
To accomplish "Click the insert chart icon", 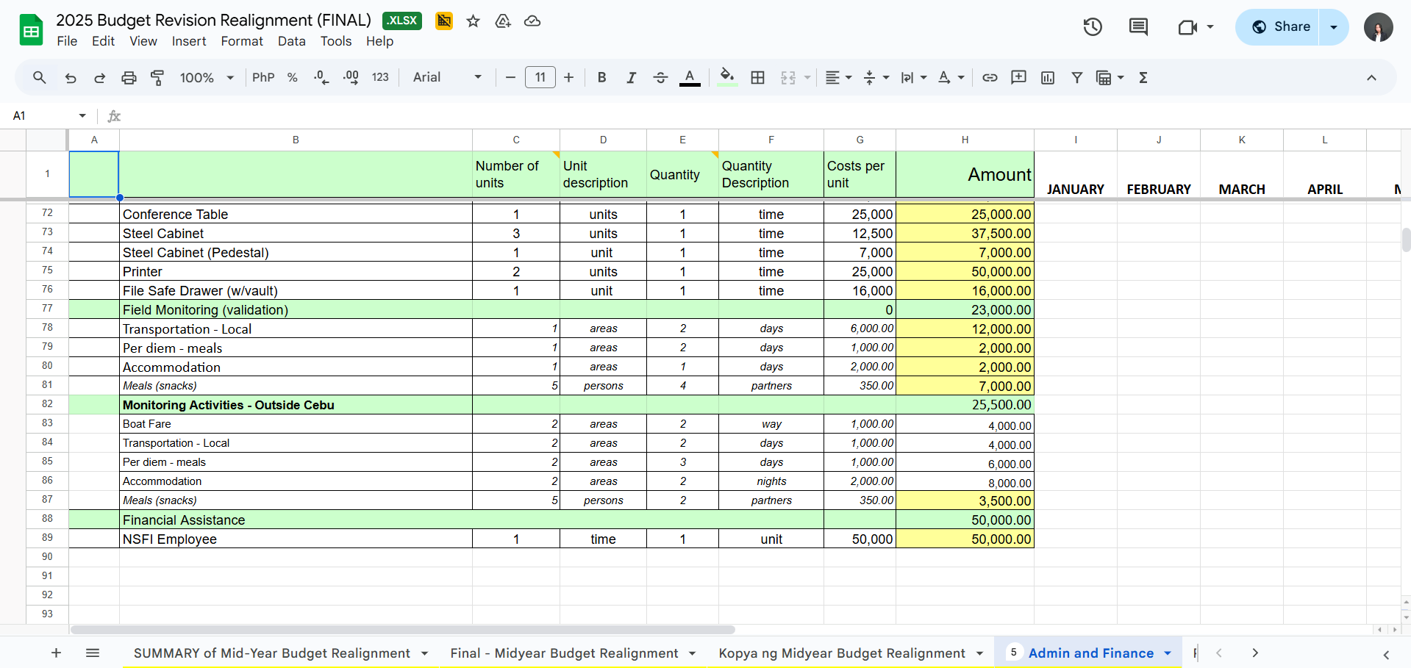I will click(1048, 77).
